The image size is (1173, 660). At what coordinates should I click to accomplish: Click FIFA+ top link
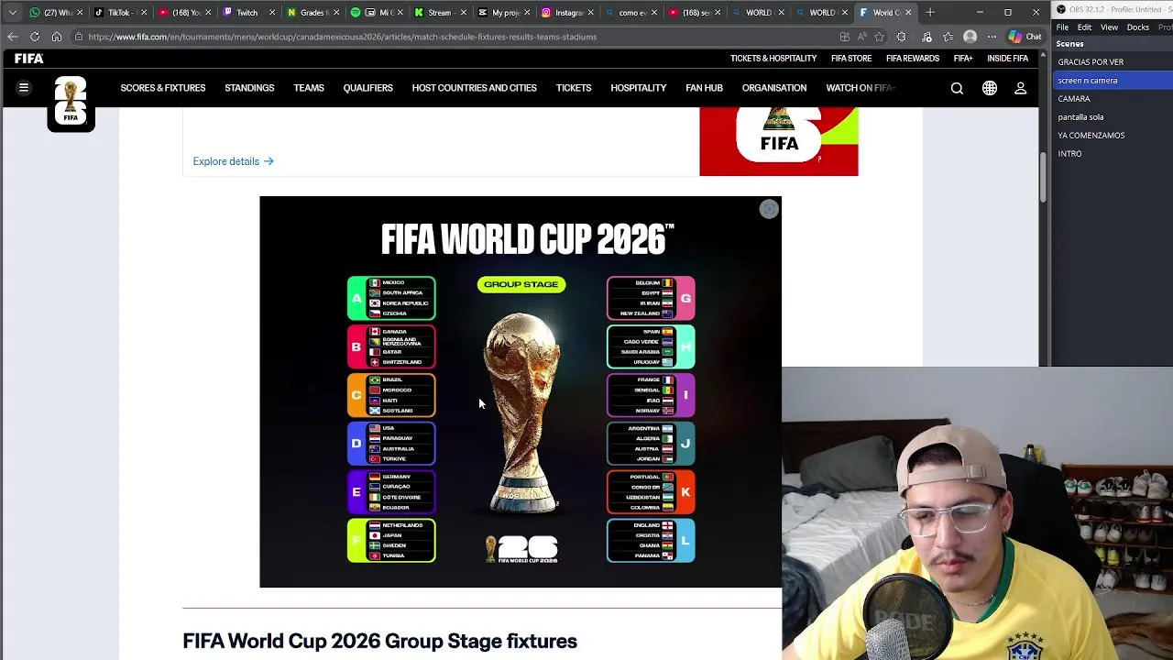[x=963, y=59]
